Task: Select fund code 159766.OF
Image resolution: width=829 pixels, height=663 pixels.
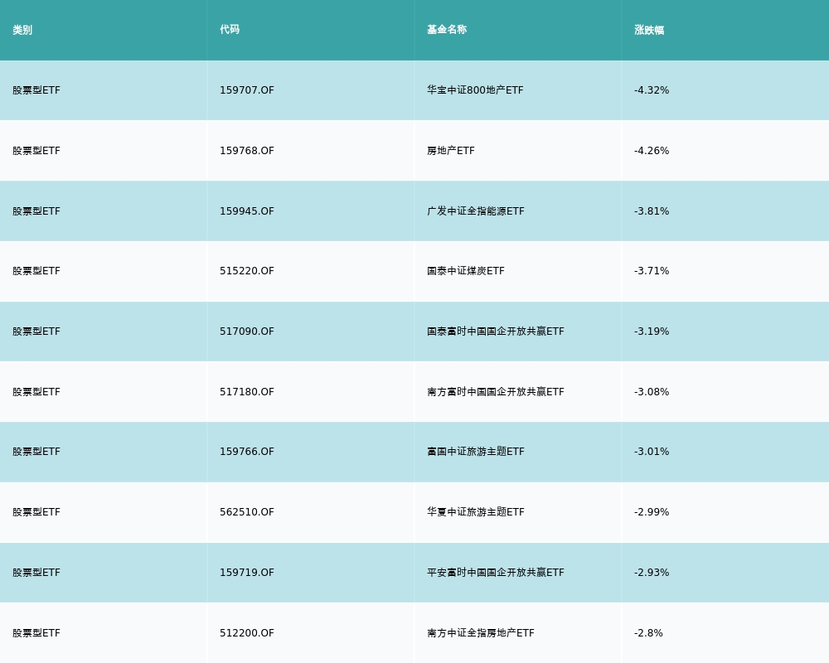Action: click(247, 452)
